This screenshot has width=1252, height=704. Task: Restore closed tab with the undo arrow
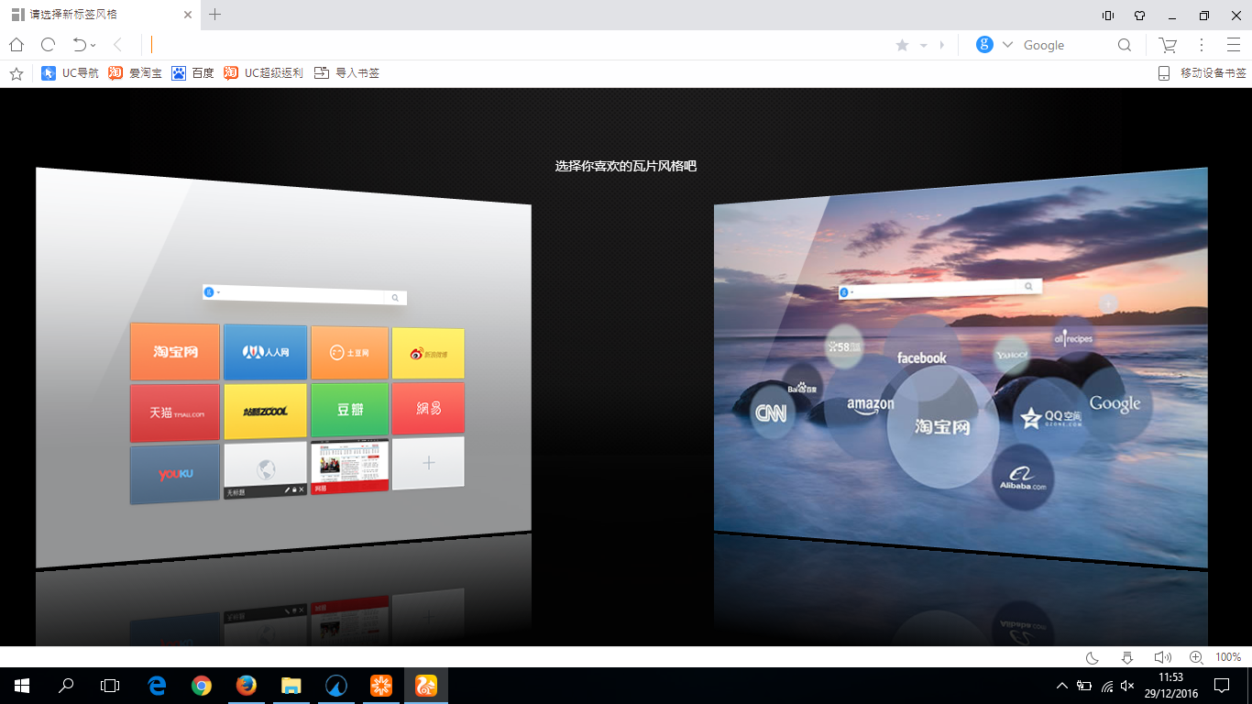click(x=79, y=45)
